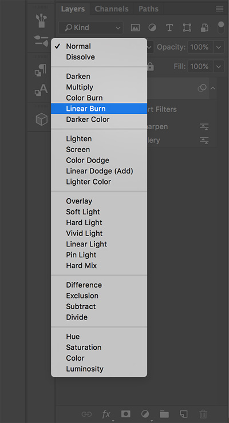229x423 pixels.
Task: Filter for smart objects icon
Action: (x=204, y=27)
